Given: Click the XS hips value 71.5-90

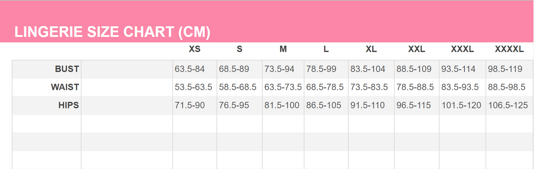Looking at the screenshot, I should pos(190,106).
